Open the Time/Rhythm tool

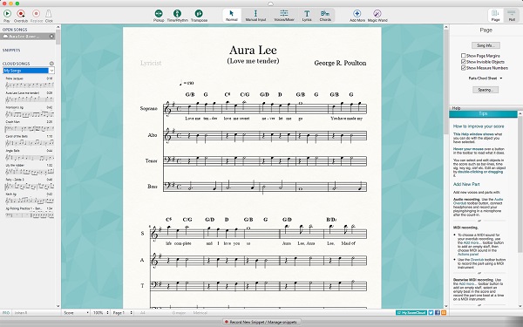[x=178, y=13]
